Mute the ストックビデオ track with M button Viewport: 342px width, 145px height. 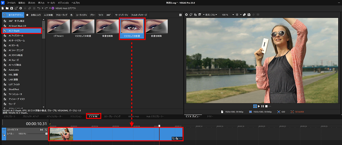pos(41,130)
